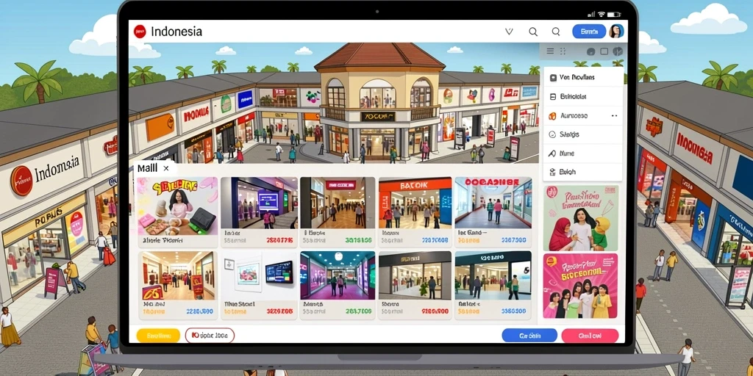
Task: Open the user profile avatar
Action: [616, 32]
